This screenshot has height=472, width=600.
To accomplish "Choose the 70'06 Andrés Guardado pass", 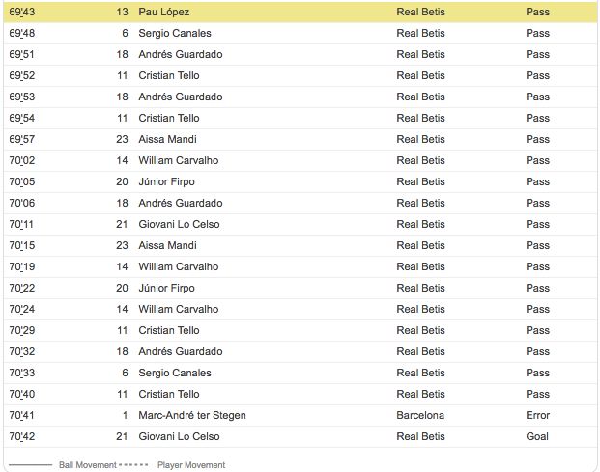I will [x=300, y=203].
